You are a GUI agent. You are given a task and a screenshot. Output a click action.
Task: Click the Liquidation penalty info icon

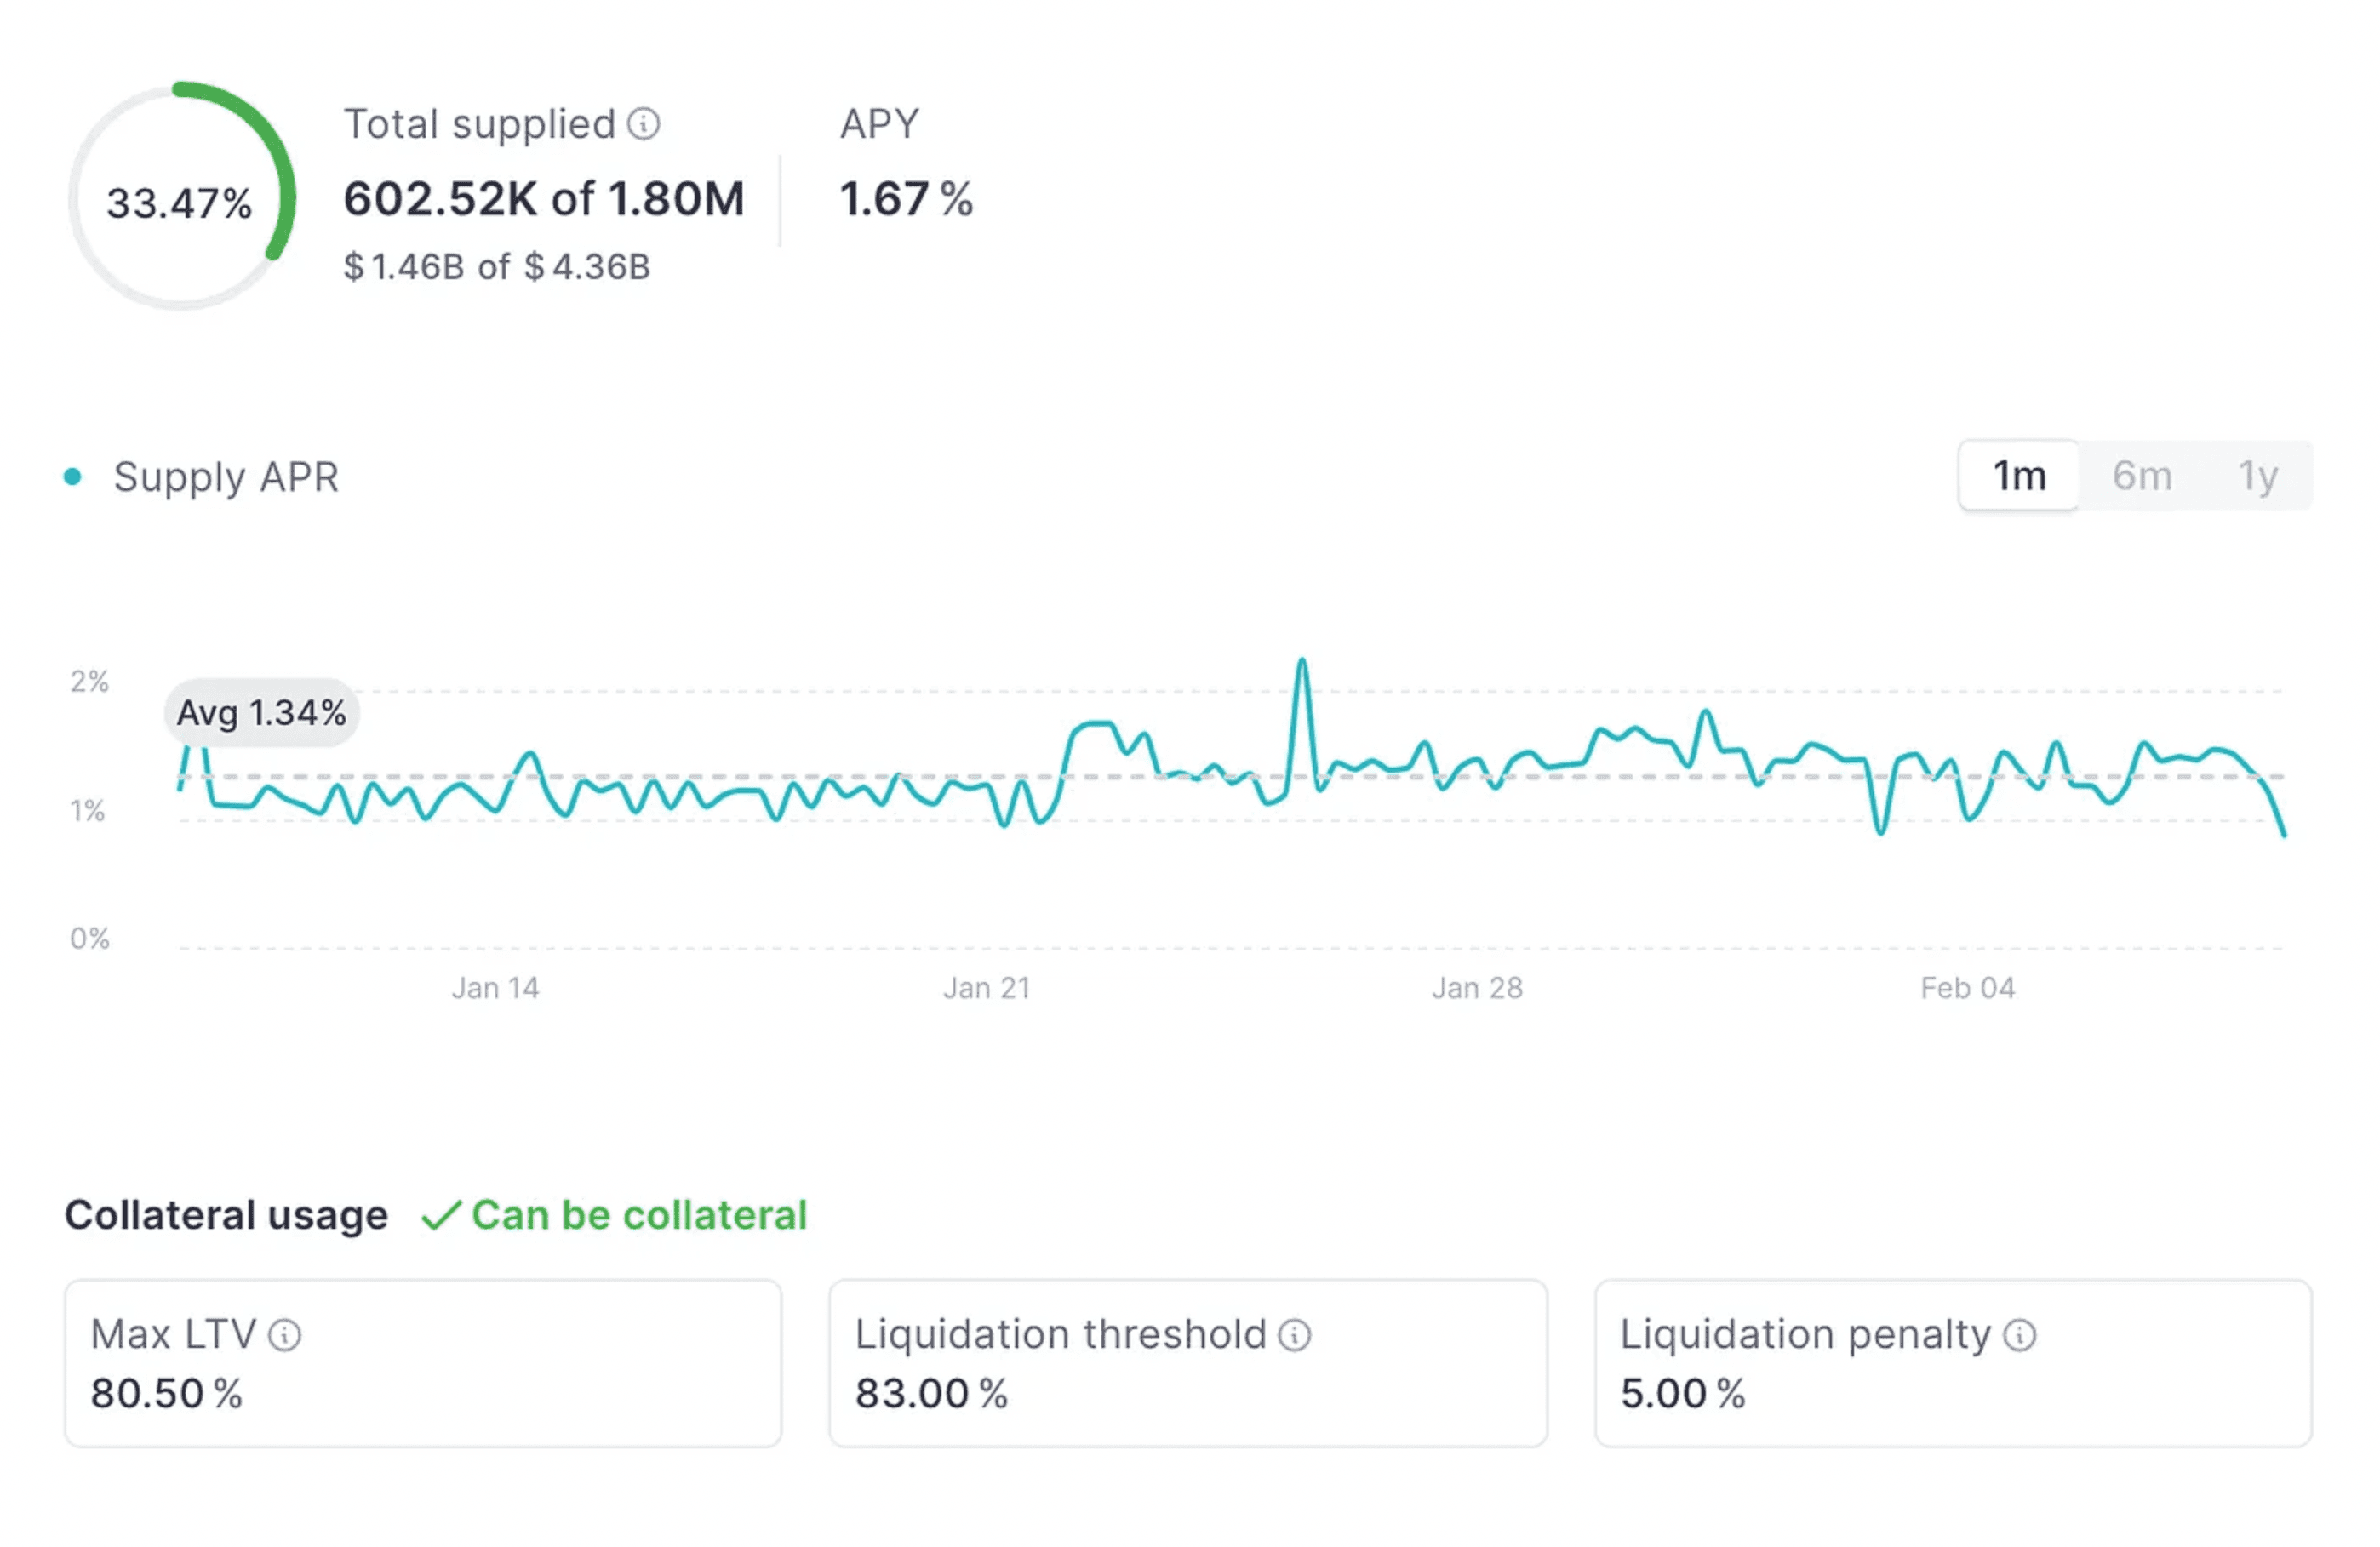point(2019,1334)
